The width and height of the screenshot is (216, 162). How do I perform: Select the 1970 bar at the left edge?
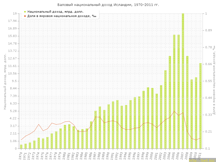coord(21,147)
